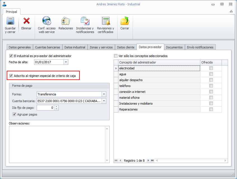Open the Fecha de alta date dropdown
Screen dimensions: 237x179
point(66,62)
